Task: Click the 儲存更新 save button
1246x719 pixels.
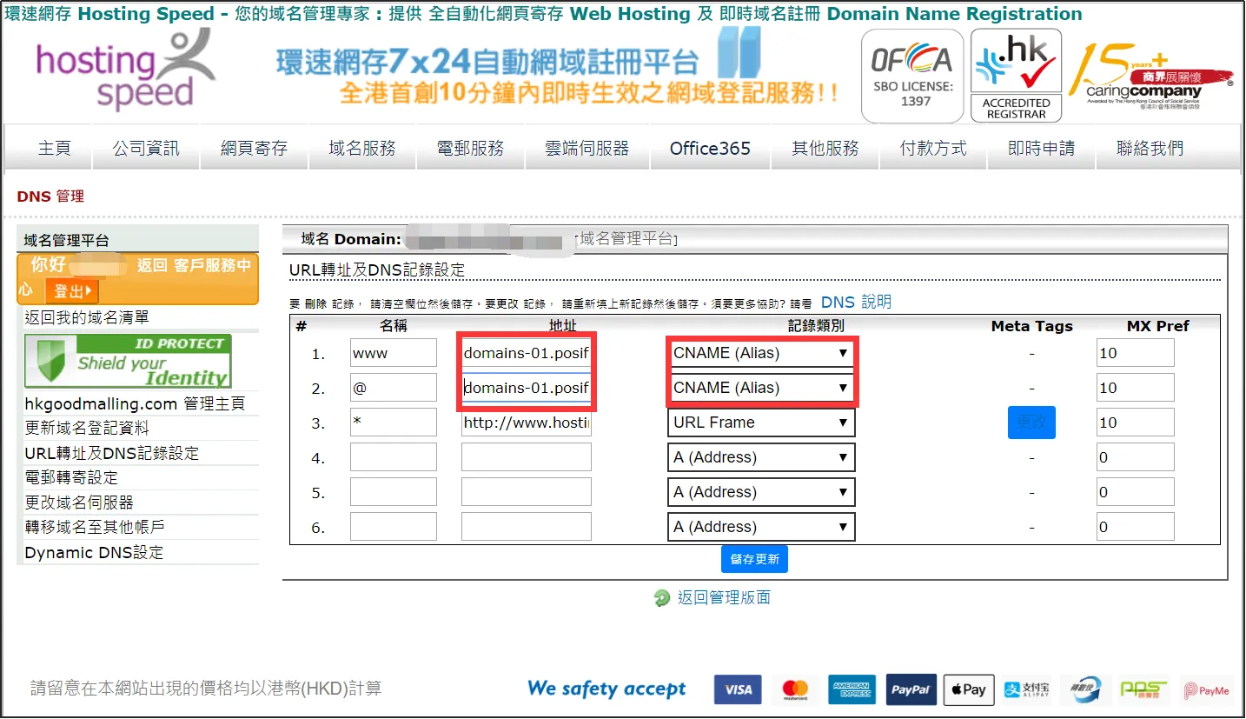Action: click(754, 559)
